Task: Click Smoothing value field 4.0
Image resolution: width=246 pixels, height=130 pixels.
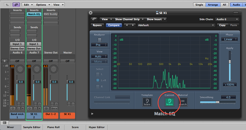Action: coord(228,97)
